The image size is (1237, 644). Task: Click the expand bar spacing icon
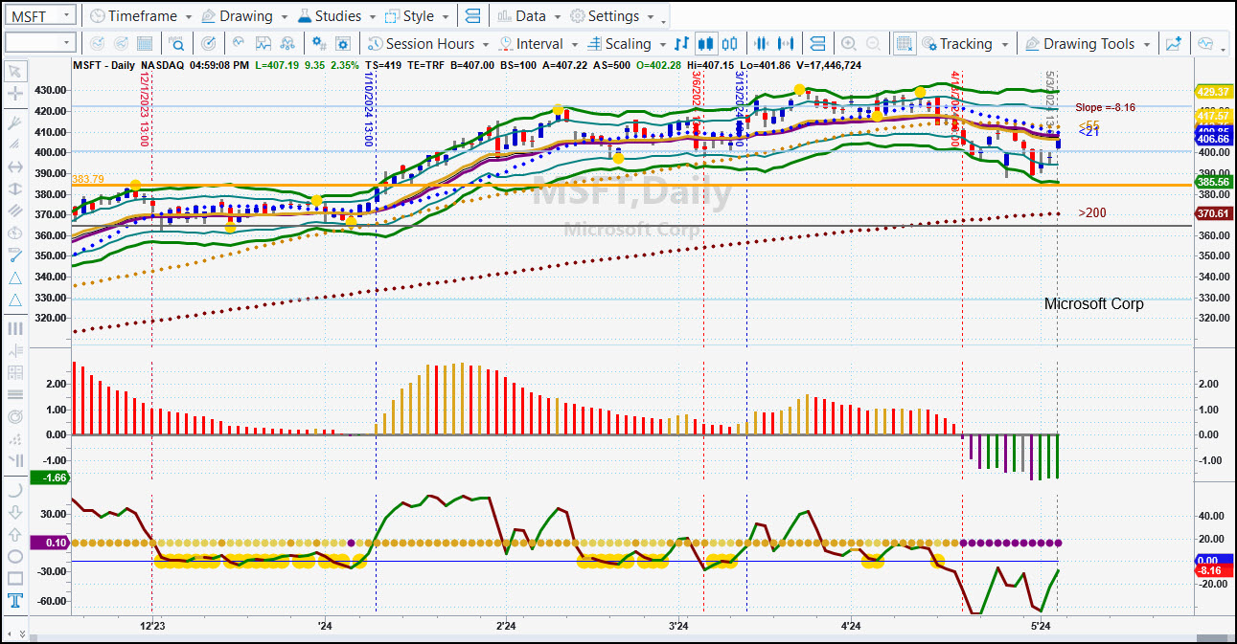(x=787, y=44)
